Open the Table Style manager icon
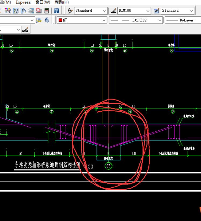 click(x=156, y=11)
